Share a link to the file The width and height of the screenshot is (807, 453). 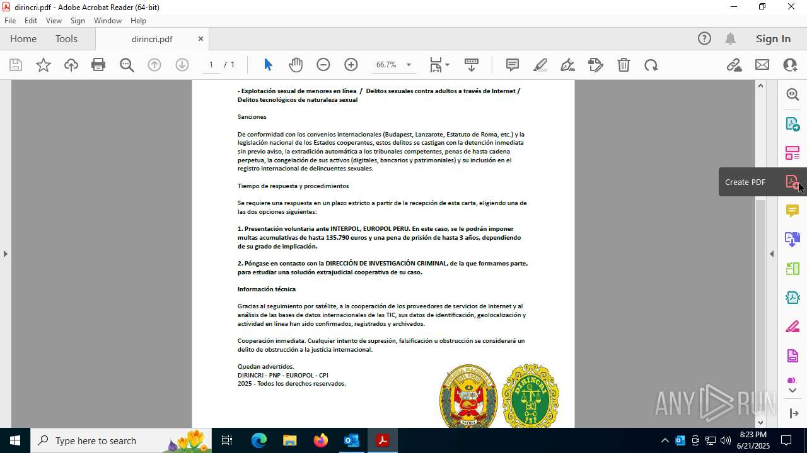click(x=734, y=65)
